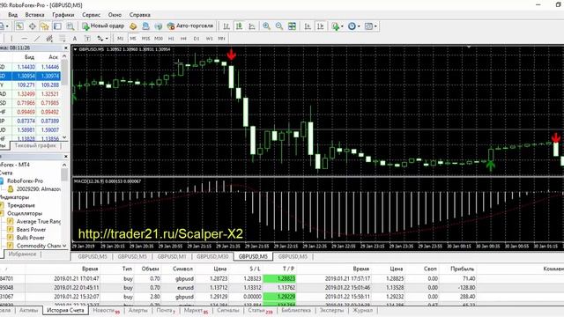Open the new chart dropdown arrow
Screen dimensions: 564x317
pyautogui.click(x=7, y=26)
